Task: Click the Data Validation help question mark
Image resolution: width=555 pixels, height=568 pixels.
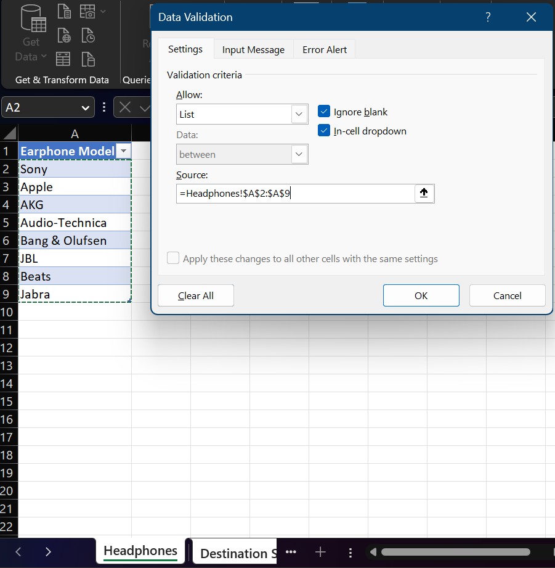Action: click(x=488, y=17)
